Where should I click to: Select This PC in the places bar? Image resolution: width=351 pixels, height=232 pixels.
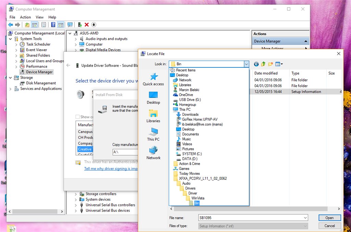point(153,134)
